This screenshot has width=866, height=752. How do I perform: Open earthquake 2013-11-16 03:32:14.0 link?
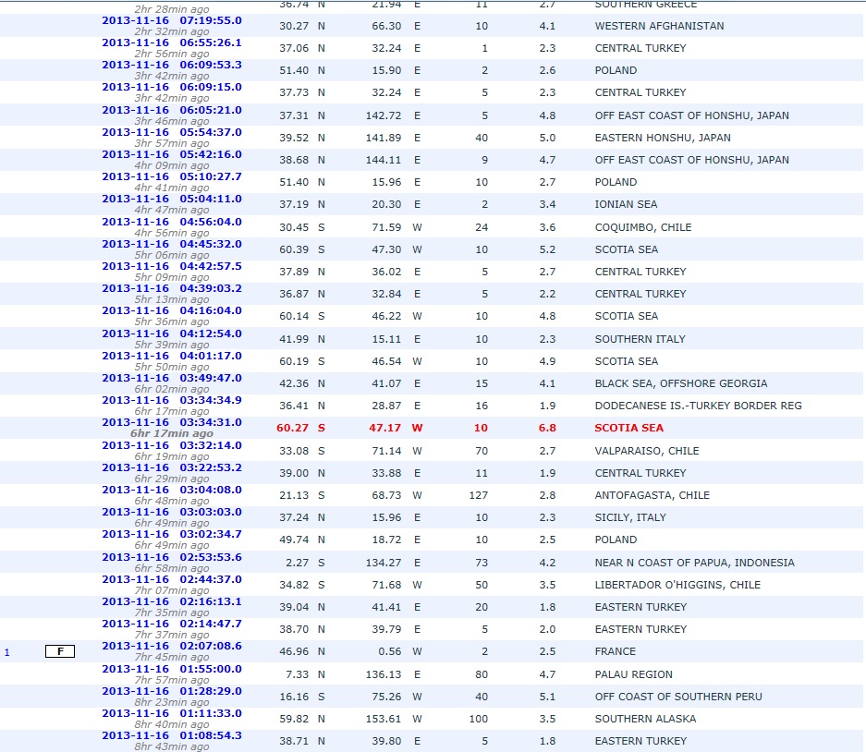point(172,445)
